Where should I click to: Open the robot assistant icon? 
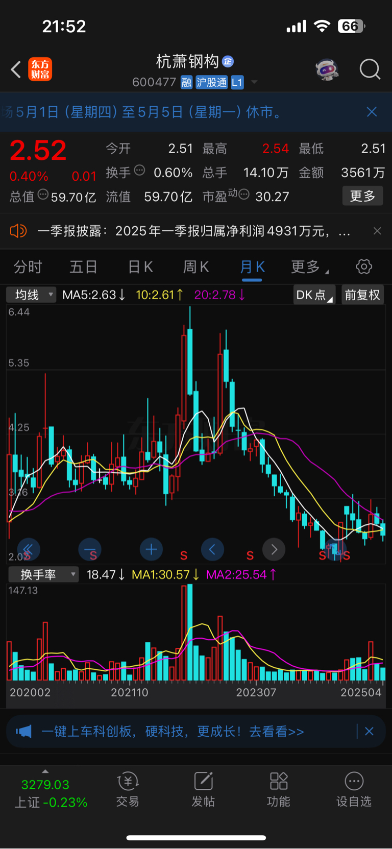(327, 69)
